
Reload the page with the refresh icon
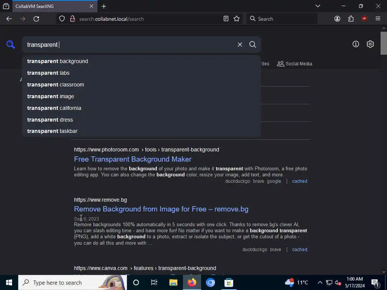[x=36, y=19]
